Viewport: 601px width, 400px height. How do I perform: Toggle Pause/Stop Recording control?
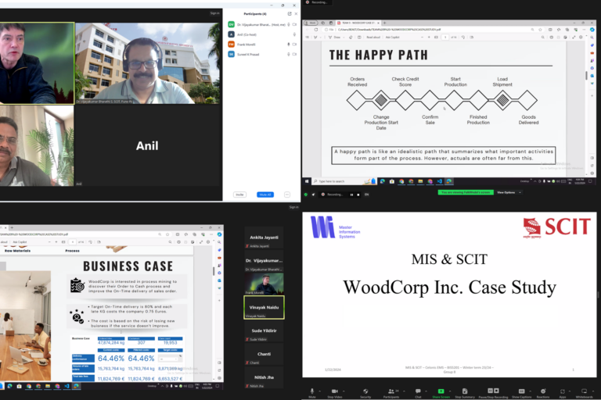coord(492,391)
